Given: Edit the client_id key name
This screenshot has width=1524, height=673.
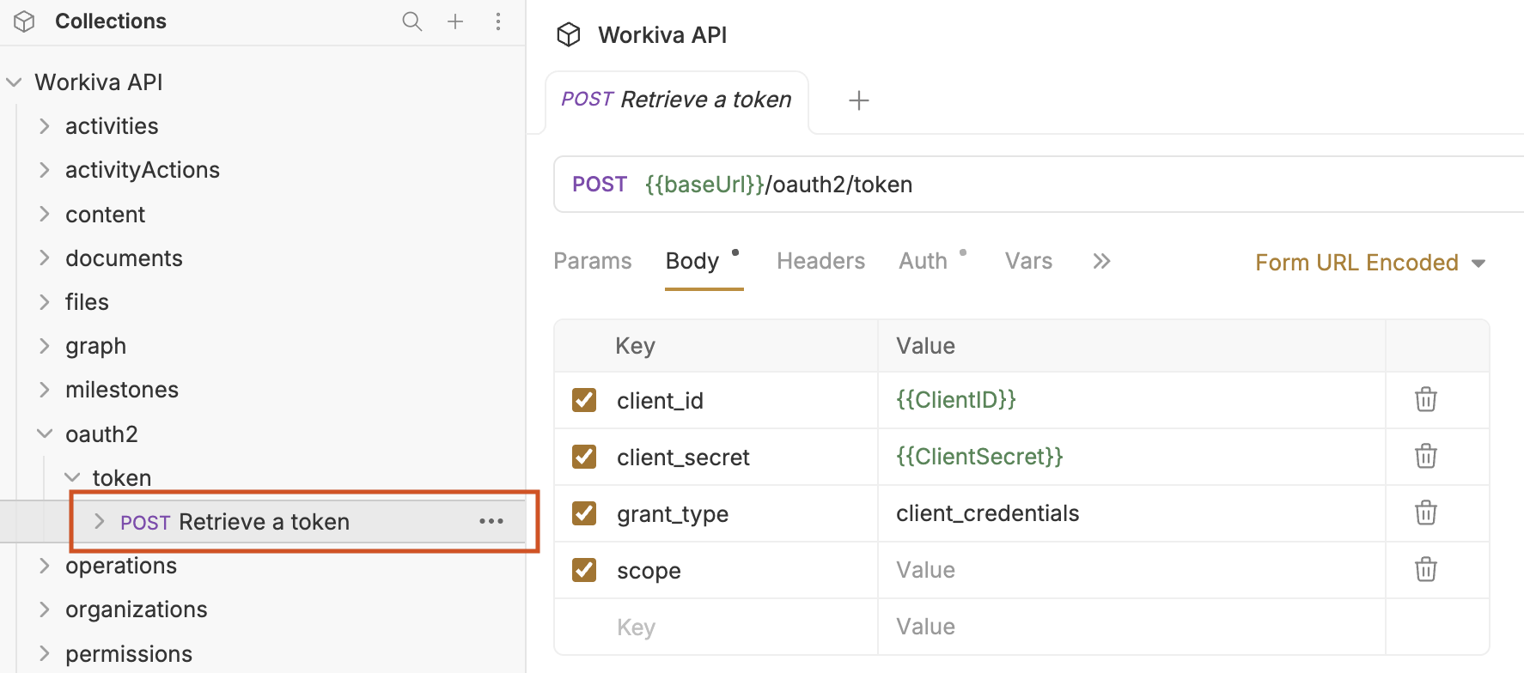Looking at the screenshot, I should [x=660, y=401].
